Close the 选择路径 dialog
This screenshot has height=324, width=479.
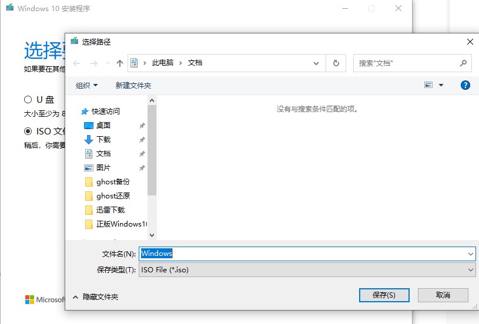[470, 42]
